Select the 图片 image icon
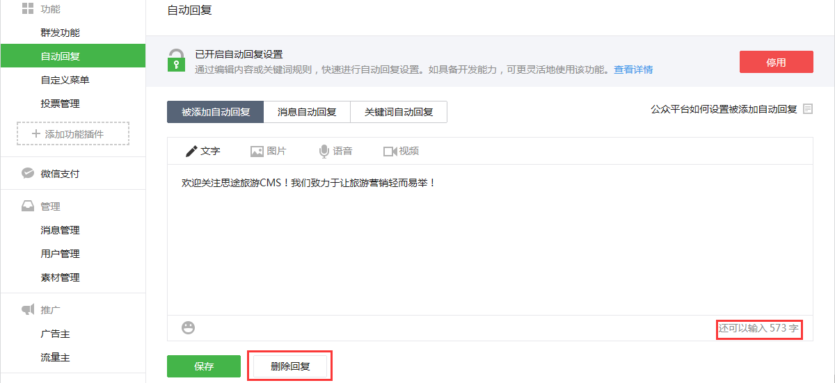835x383 pixels. coord(257,152)
